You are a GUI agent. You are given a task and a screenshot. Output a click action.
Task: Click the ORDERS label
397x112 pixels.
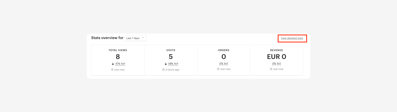click(224, 50)
